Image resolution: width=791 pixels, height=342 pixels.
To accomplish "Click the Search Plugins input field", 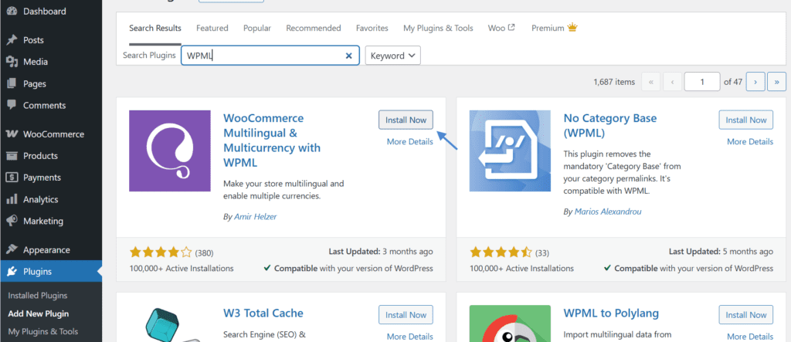I will coord(270,56).
